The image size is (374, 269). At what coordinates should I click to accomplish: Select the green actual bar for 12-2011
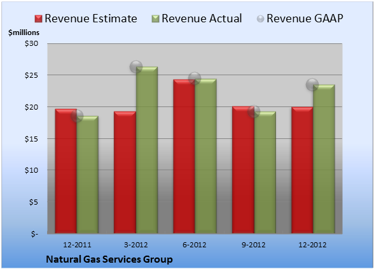click(x=88, y=175)
